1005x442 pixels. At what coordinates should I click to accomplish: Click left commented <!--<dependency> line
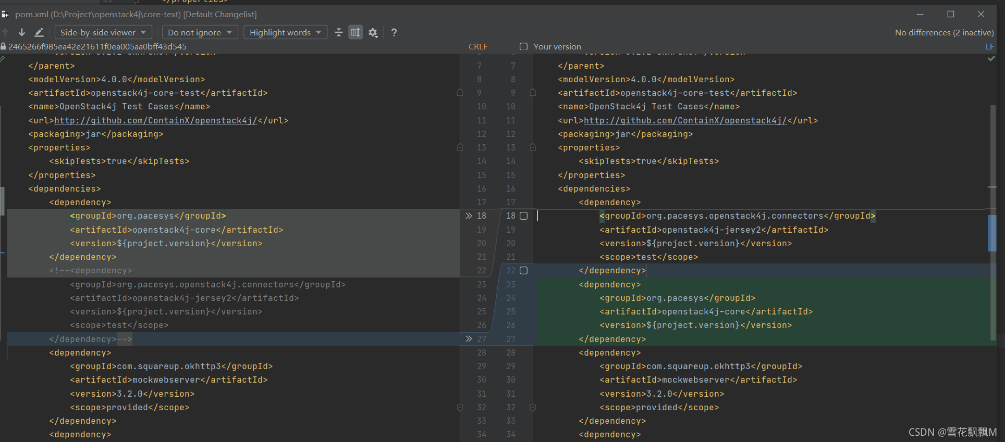pyautogui.click(x=91, y=270)
